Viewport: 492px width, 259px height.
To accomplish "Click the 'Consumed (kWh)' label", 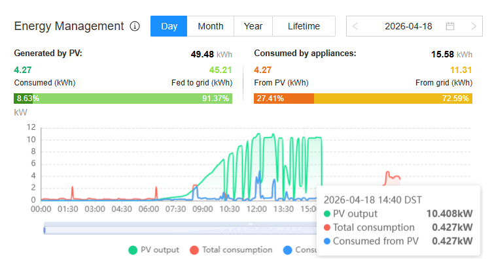I will click(44, 83).
